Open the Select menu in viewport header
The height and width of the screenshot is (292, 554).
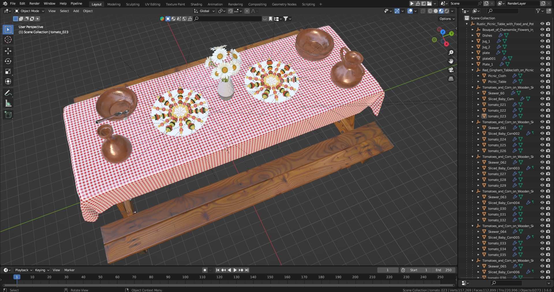64,11
